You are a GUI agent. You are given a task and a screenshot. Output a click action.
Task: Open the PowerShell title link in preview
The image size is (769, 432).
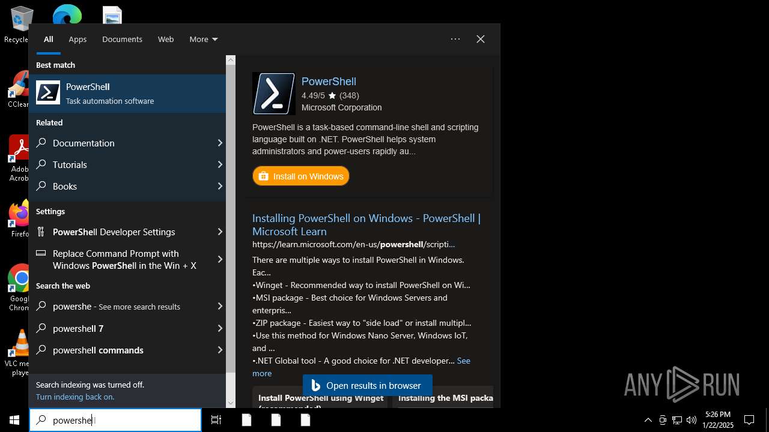(x=329, y=82)
